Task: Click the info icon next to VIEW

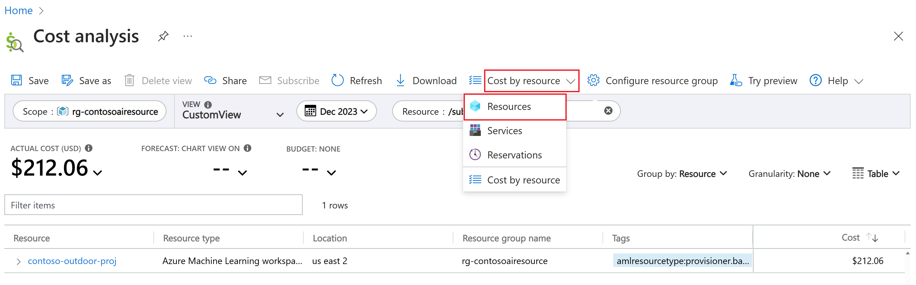Action: [x=208, y=105]
